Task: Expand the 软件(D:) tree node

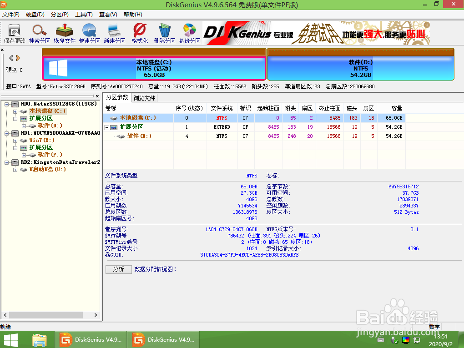Action: [24, 126]
